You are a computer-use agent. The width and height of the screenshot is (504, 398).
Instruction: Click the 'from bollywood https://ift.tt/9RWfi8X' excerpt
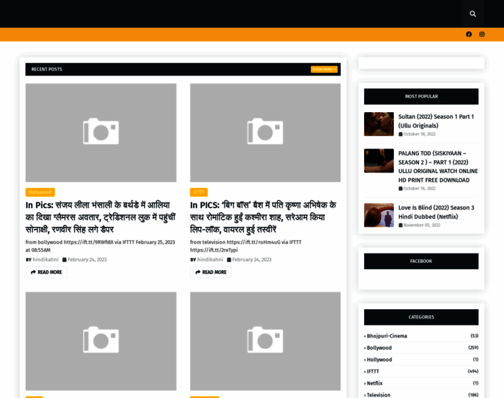pyautogui.click(x=100, y=246)
